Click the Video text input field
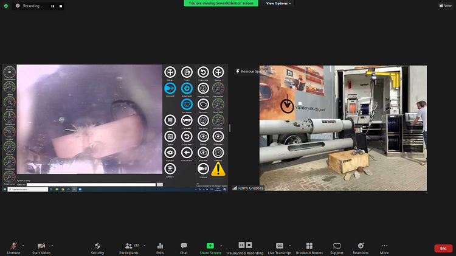The width and height of the screenshot is (456, 256). pyautogui.click(x=91, y=184)
